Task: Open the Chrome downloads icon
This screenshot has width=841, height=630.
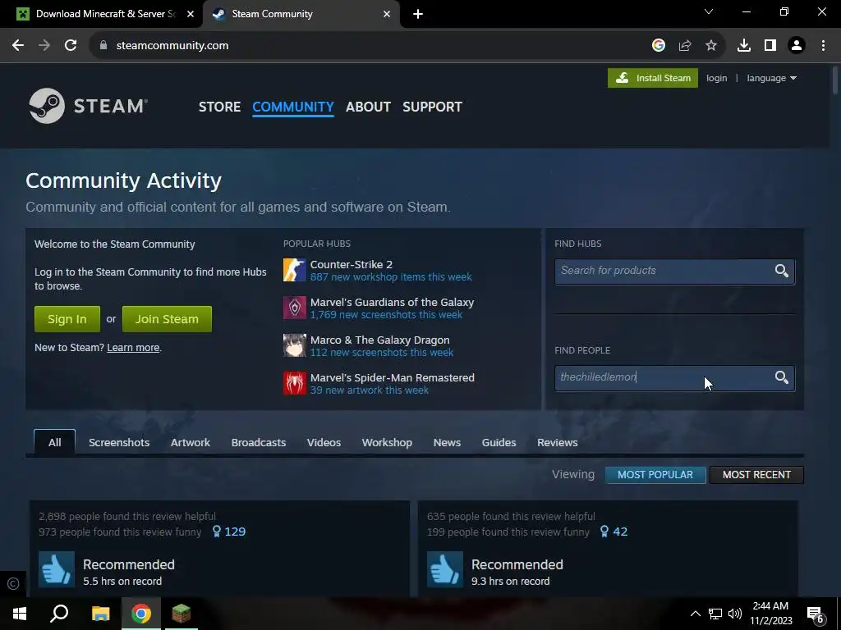Action: [744, 46]
